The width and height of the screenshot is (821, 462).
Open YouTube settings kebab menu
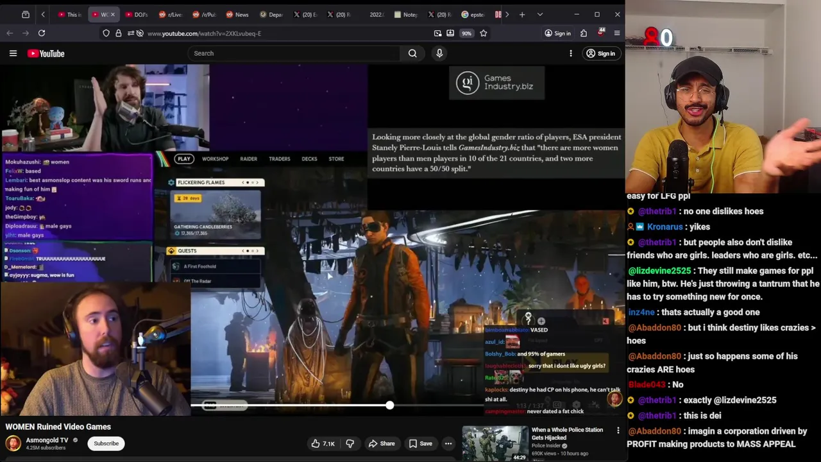571,53
